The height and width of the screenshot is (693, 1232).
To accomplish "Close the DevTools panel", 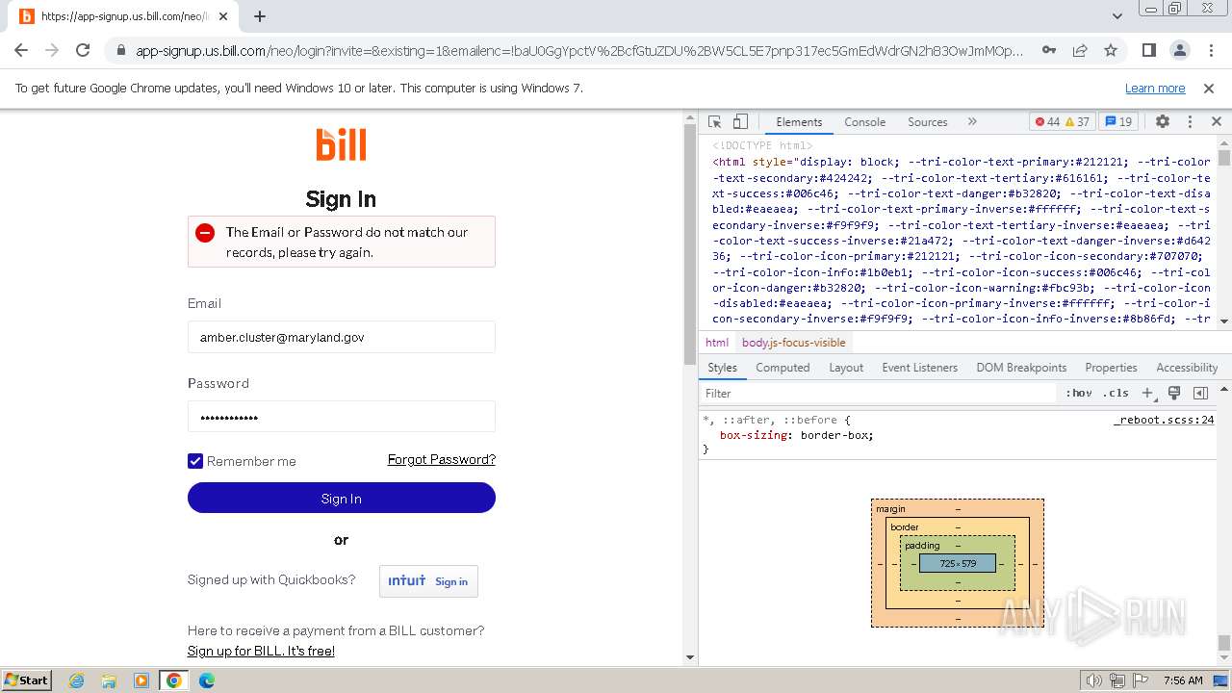I will (1216, 122).
